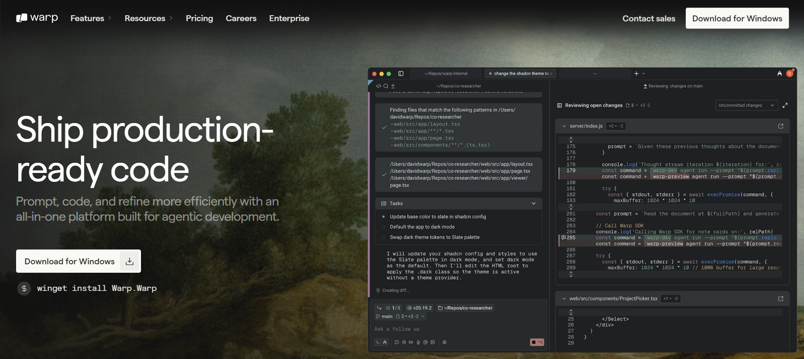804x359 pixels.
Task: Switch to the '~' terminal tab
Action: point(594,74)
